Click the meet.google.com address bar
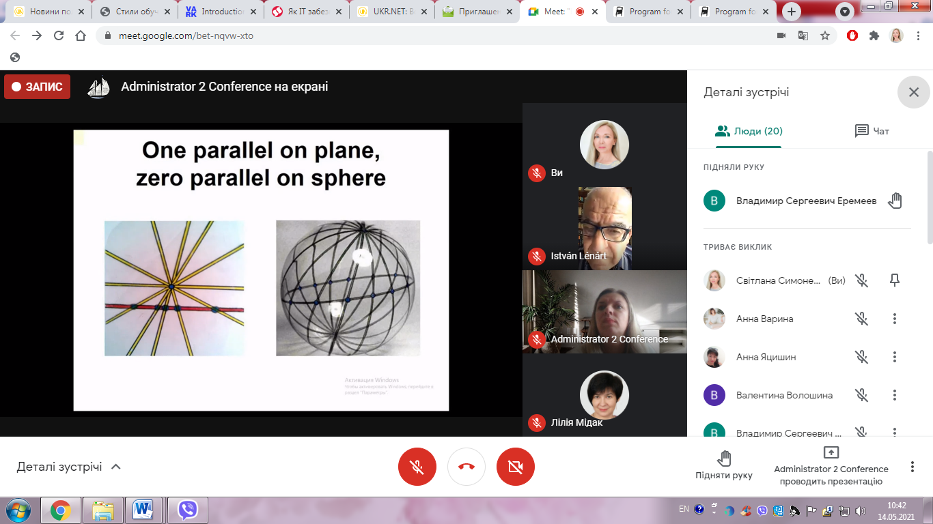 (x=437, y=35)
